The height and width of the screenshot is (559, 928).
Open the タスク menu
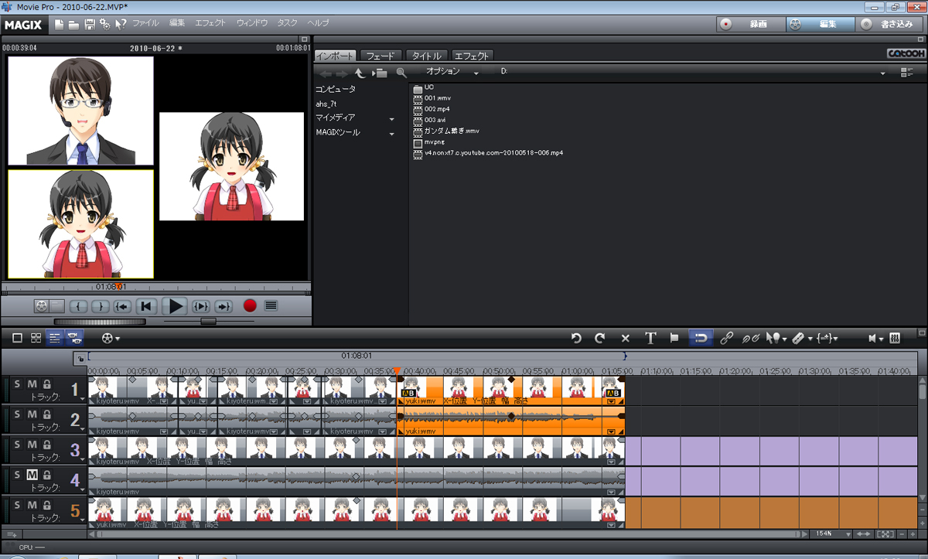[x=287, y=24]
